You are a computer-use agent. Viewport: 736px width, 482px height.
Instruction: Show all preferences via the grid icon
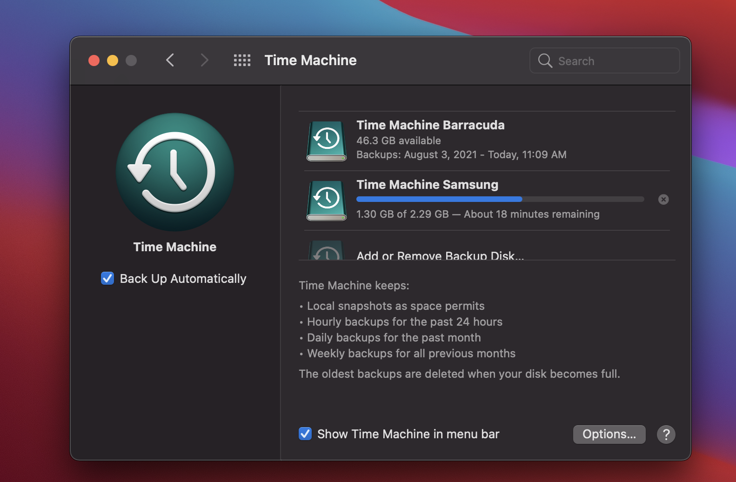[242, 60]
